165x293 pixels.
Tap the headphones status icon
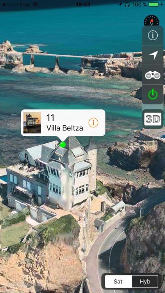click(127, 5)
